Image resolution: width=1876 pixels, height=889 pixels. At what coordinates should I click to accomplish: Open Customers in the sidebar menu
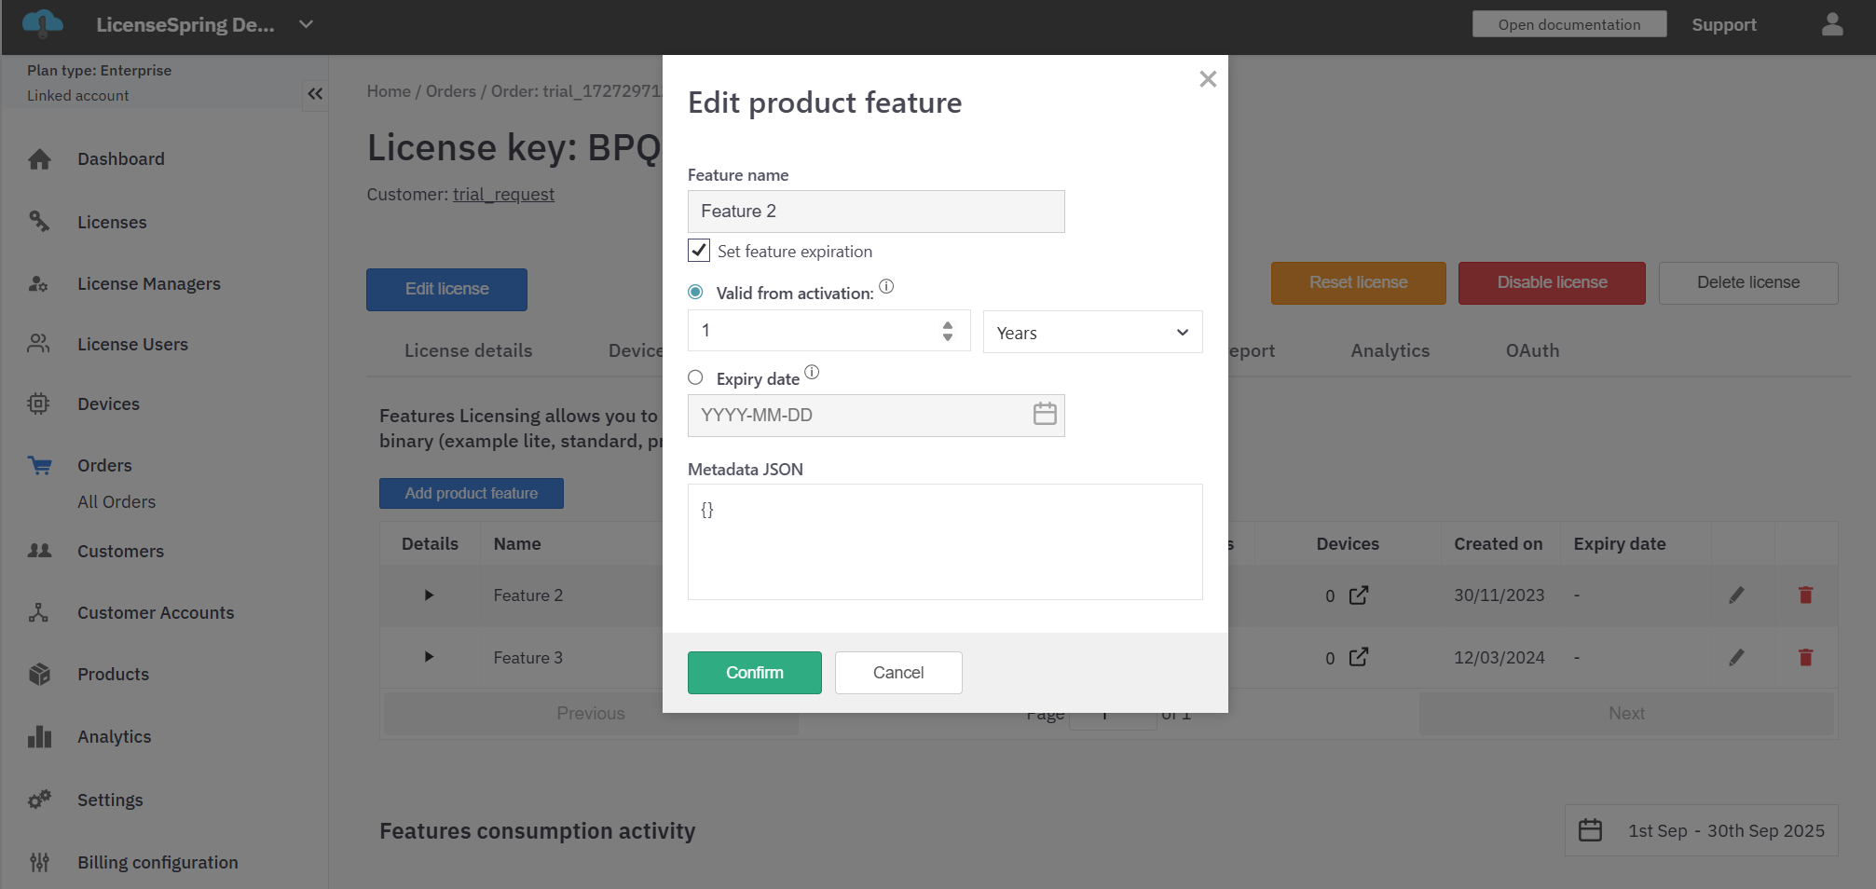pyautogui.click(x=120, y=552)
